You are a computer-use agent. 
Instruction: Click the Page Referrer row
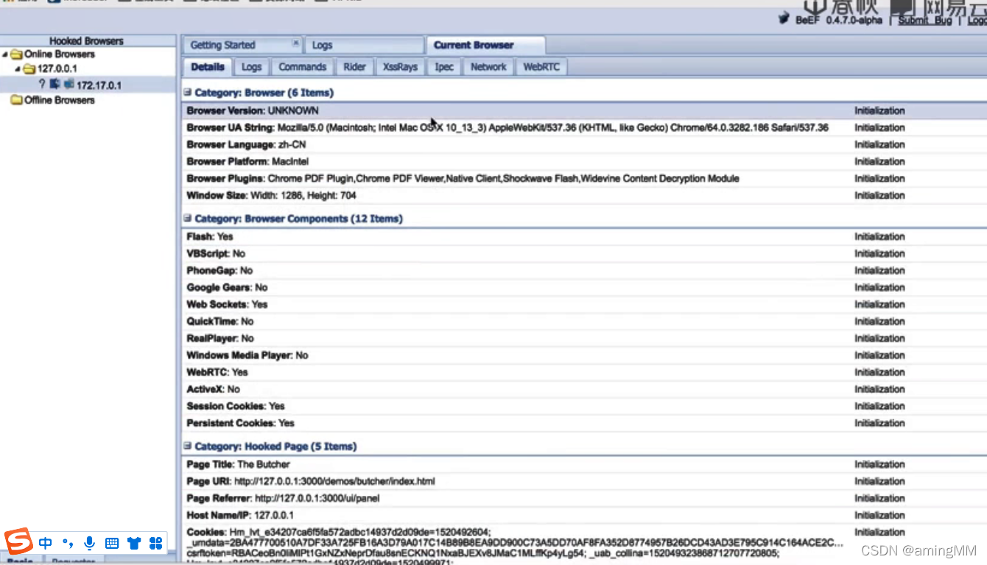tap(584, 499)
